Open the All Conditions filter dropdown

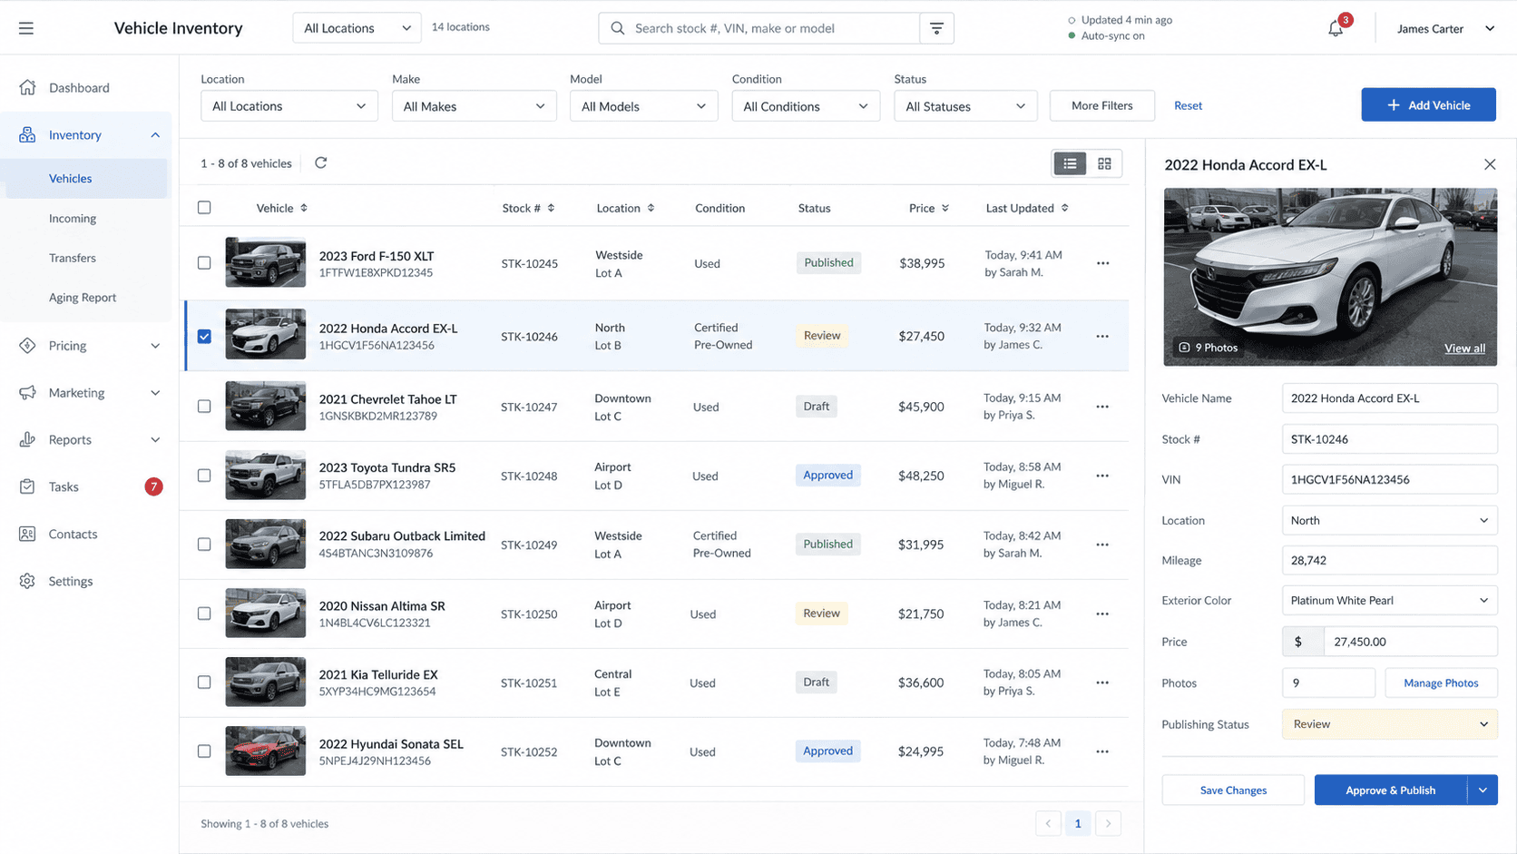coord(806,106)
